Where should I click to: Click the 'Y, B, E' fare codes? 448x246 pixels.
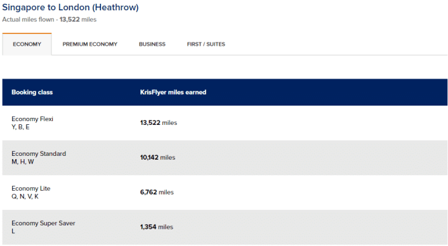point(21,127)
